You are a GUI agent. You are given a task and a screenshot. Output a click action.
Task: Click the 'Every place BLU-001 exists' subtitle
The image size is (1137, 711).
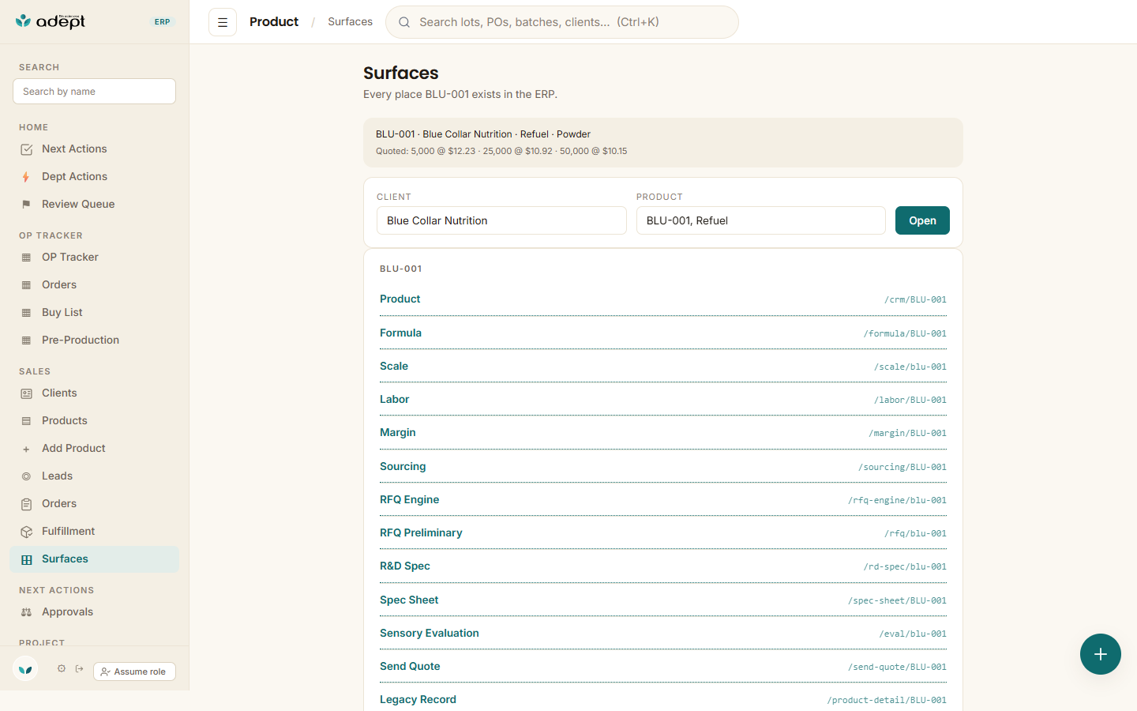point(460,94)
